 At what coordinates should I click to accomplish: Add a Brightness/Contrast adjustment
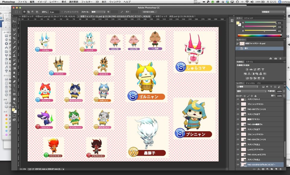click(247, 69)
